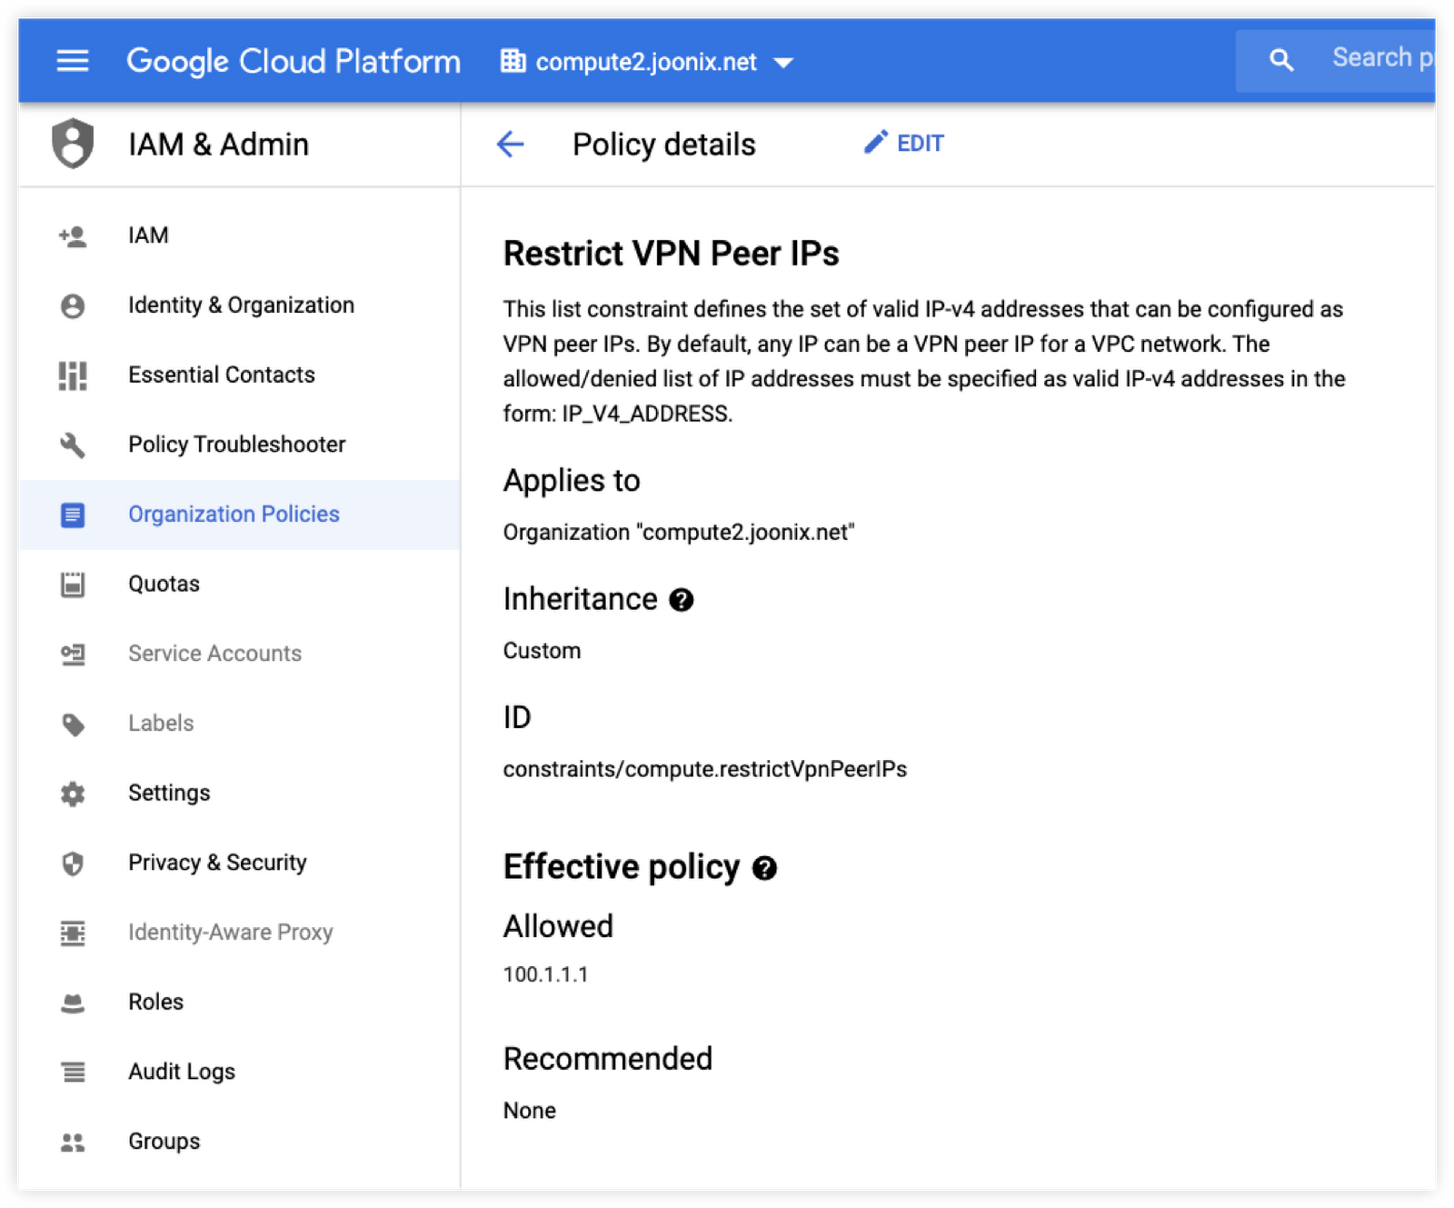1454x1208 pixels.
Task: Click the Identity & Organization person icon
Action: pos(73,306)
